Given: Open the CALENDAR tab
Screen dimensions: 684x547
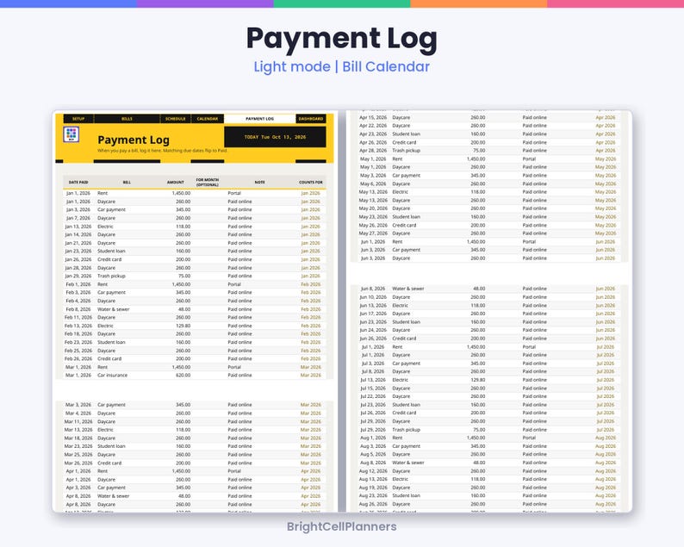Looking at the screenshot, I should click(208, 119).
